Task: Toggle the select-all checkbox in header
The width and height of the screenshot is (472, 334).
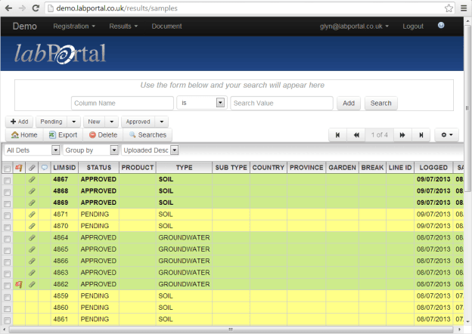Action: coord(8,169)
